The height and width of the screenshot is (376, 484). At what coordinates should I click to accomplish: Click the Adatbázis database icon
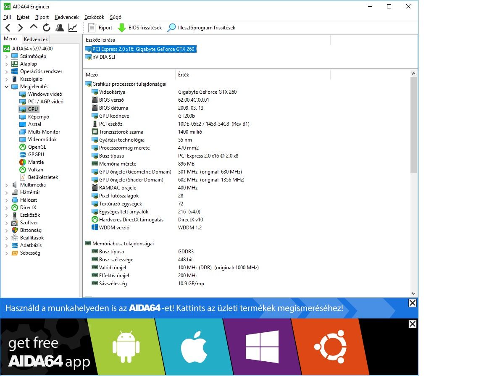(x=15, y=245)
